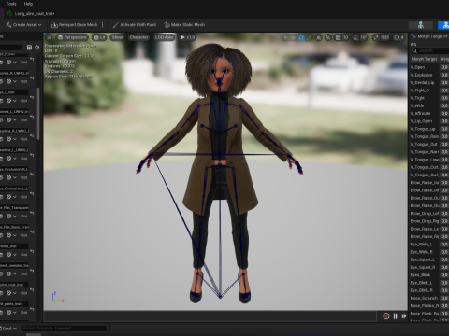Step forward one frame in playback
Screen dimensions: 449x336
tap(404, 316)
